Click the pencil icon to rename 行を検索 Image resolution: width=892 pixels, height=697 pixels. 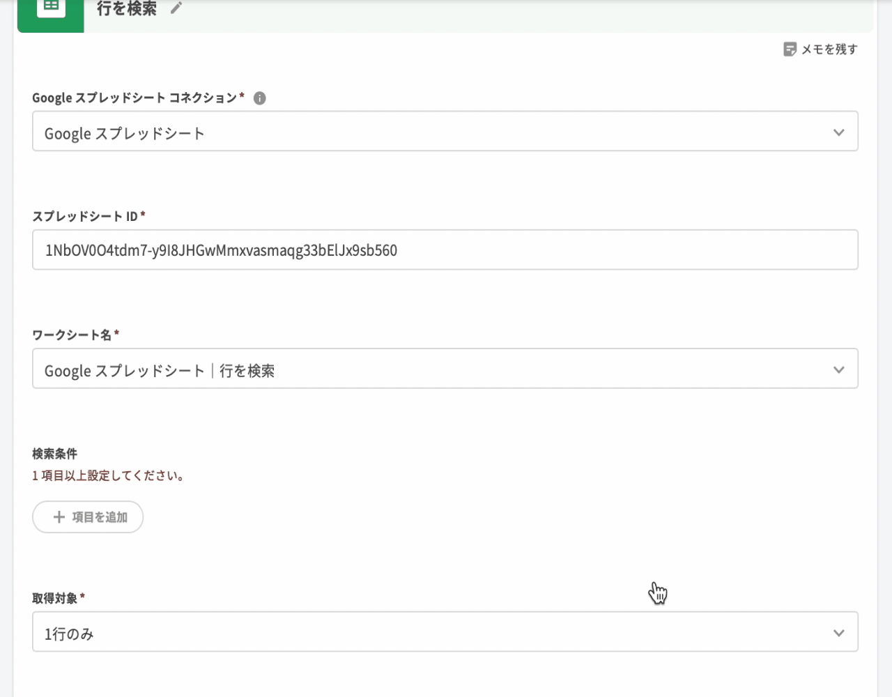[x=176, y=8]
